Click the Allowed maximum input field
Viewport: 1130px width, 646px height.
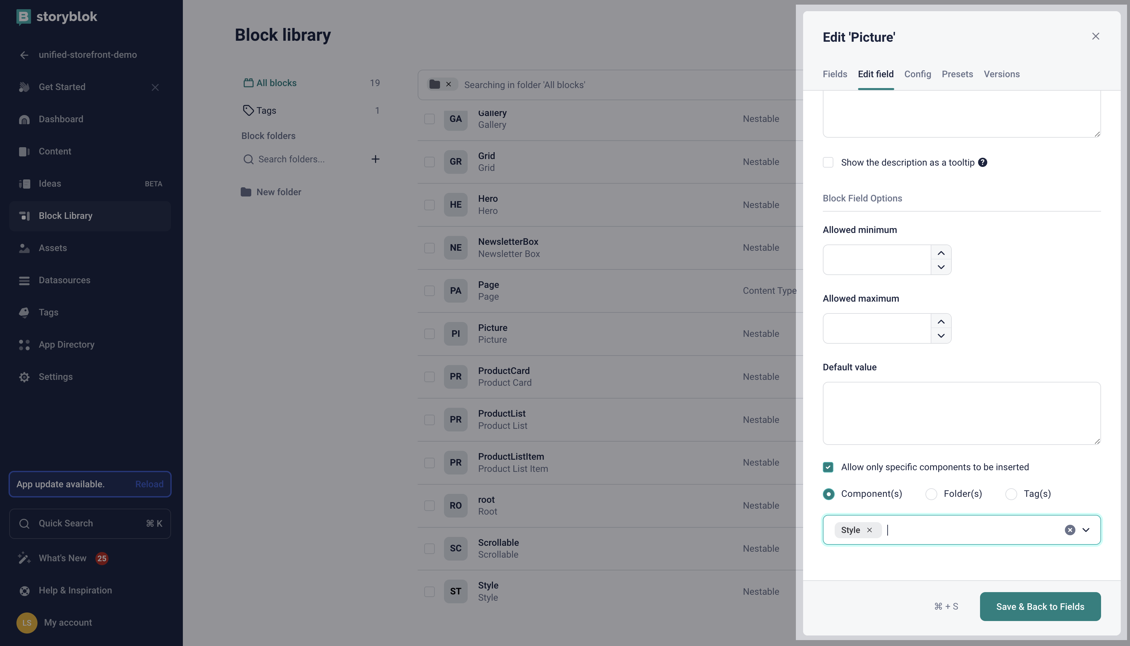(x=877, y=329)
